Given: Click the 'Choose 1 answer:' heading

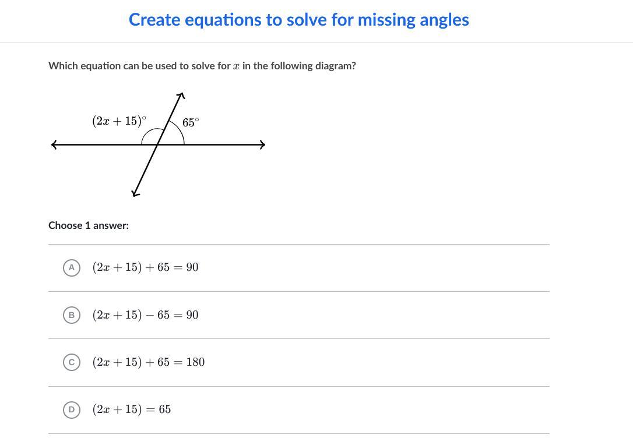Looking at the screenshot, I should [x=89, y=225].
